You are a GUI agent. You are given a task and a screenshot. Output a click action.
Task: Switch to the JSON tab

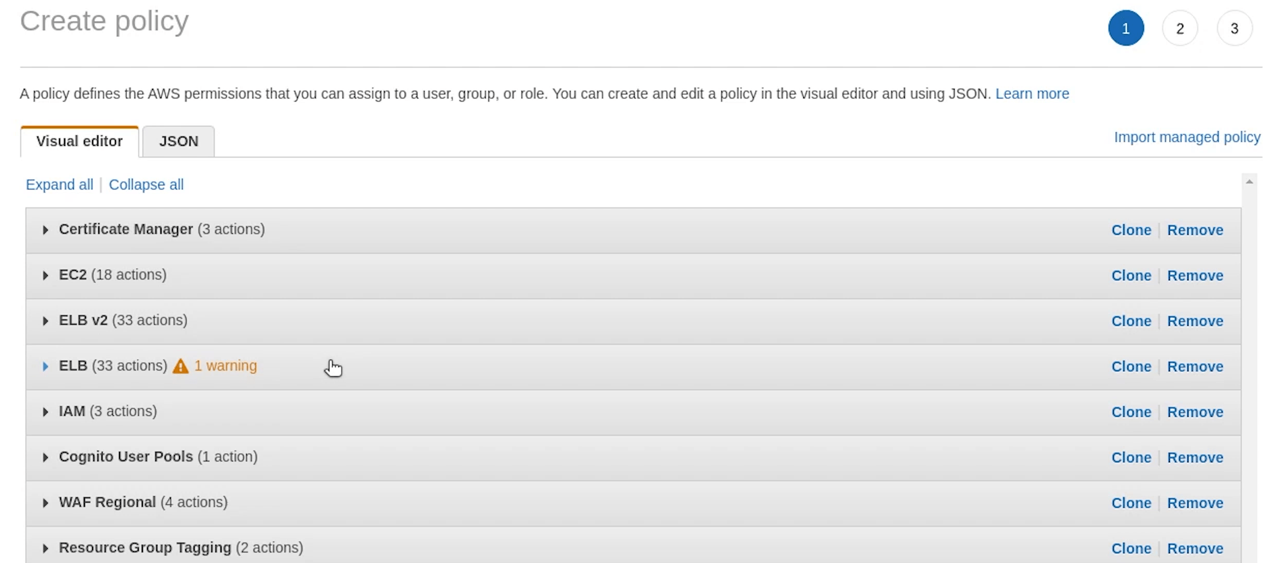coord(179,141)
